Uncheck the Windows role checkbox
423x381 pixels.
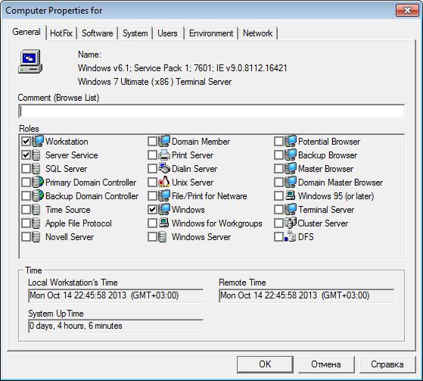[152, 210]
